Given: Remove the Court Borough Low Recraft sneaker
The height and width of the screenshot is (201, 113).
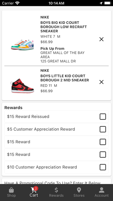Looking at the screenshot, I should point(101,39).
